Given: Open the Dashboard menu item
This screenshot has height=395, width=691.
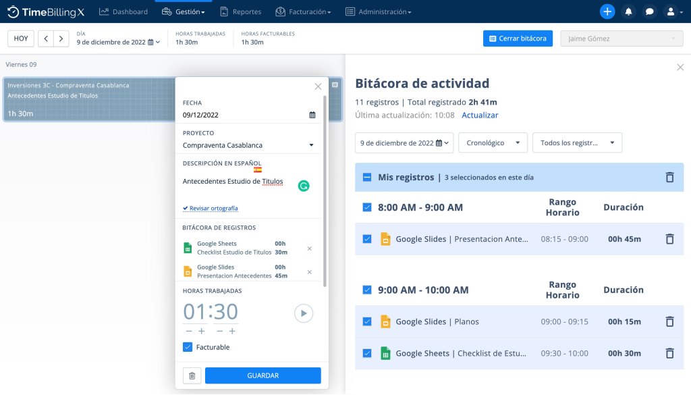Looking at the screenshot, I should [x=123, y=12].
